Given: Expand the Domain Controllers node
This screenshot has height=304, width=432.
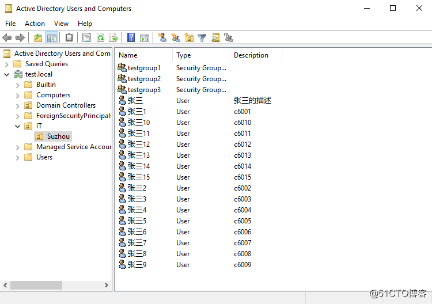Looking at the screenshot, I should (18, 106).
